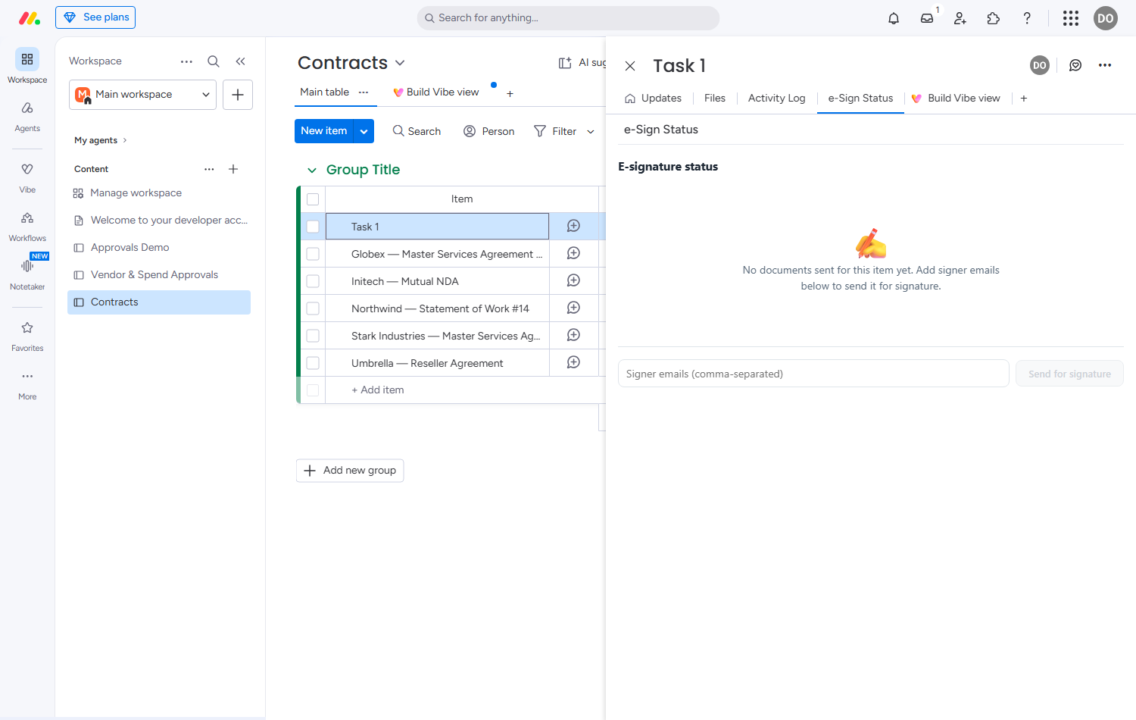Screen dimensions: 1136x720
Task: Expand the Contracts board title menu
Action: pyautogui.click(x=400, y=63)
